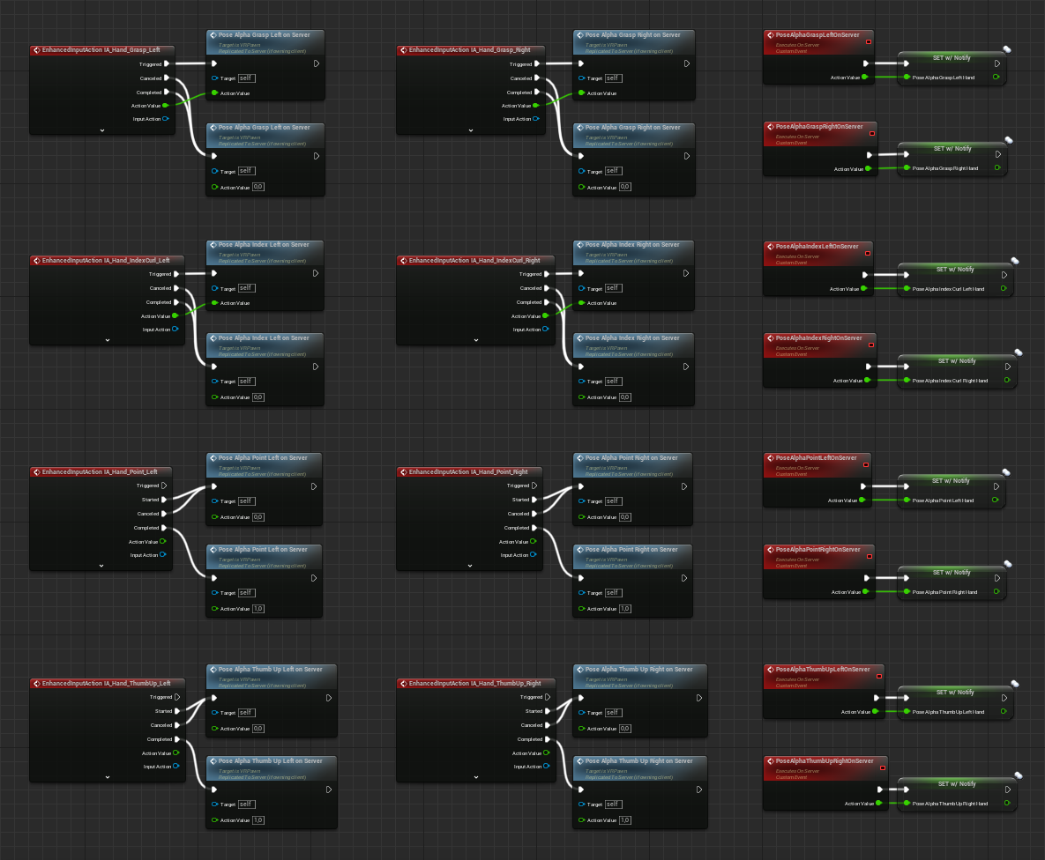The image size is (1045, 860).
Task: Click event icon in IA_Hand_IndexCurl_Left node header
Action: tap(37, 261)
